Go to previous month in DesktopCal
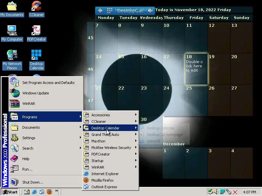The image size is (262, 196). point(100,10)
